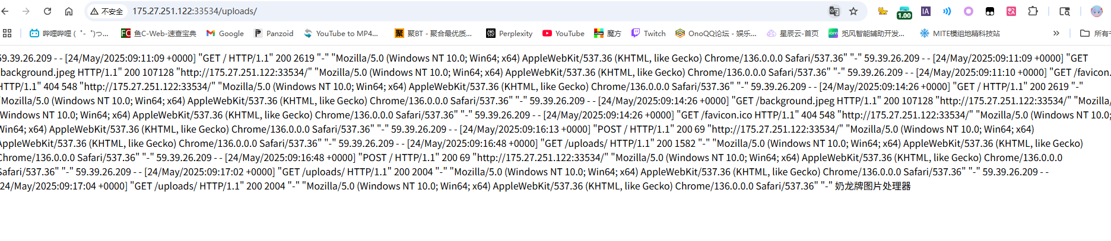
Task: Open the browser home page
Action: click(69, 11)
